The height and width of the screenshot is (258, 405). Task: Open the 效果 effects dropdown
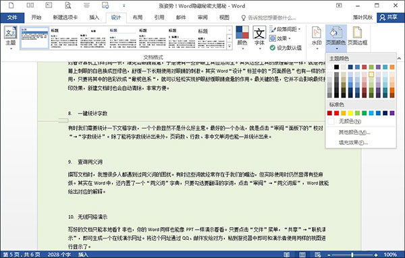tap(280, 38)
